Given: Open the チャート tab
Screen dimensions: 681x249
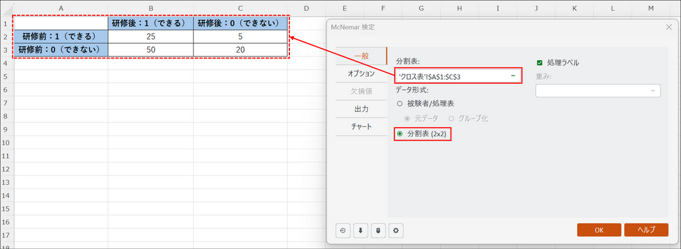Looking at the screenshot, I should pos(361,126).
